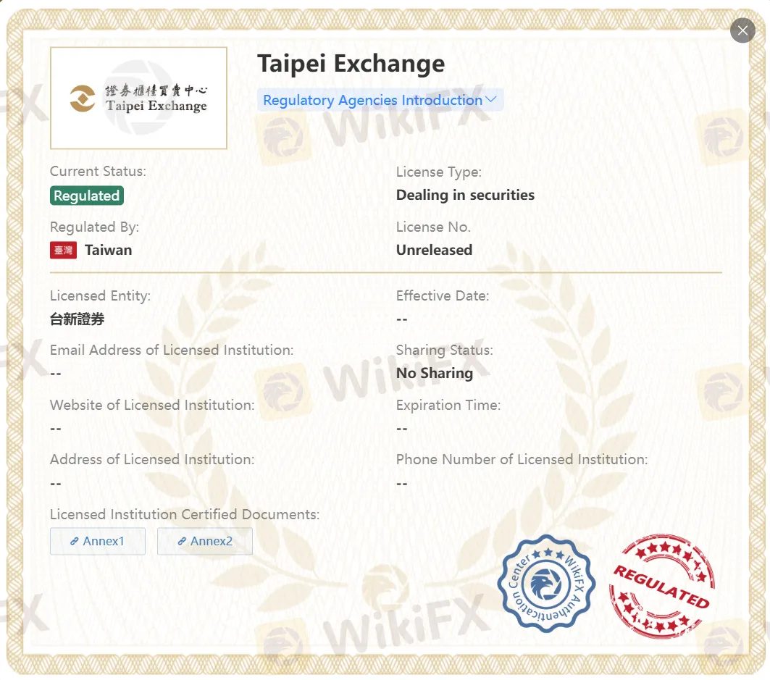Image resolution: width=770 pixels, height=680 pixels.
Task: Click the 'Email Address of Licensed Institution:' label
Action: point(172,350)
